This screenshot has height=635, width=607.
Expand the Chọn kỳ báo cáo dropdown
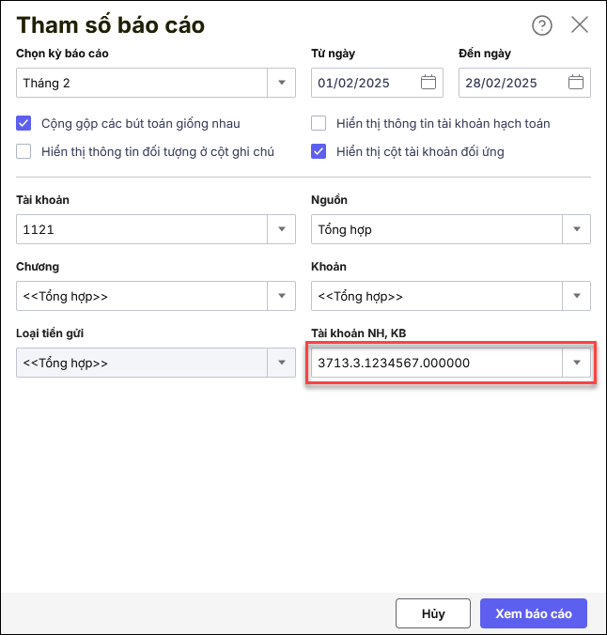click(282, 83)
